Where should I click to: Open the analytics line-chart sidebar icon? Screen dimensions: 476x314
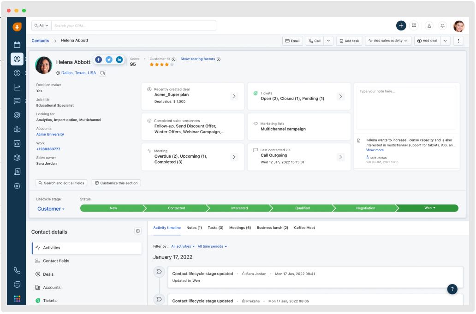[x=17, y=87]
